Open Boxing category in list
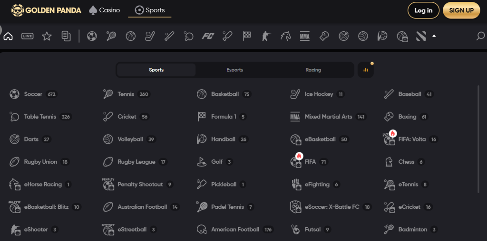This screenshot has height=241, width=487. point(406,117)
